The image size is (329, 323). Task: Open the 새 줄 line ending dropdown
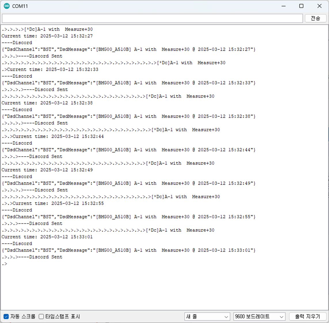pos(207,316)
